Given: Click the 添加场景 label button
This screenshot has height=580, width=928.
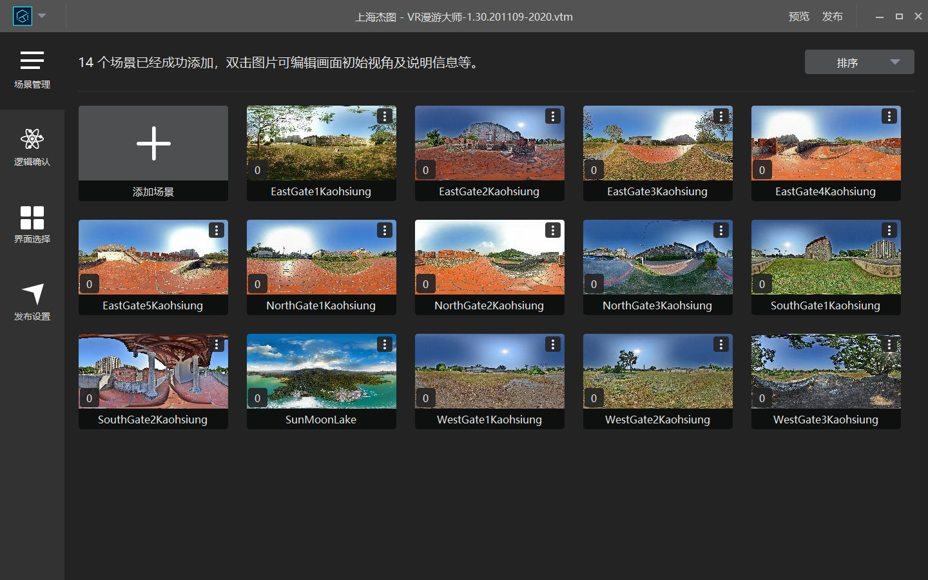Looking at the screenshot, I should [x=153, y=191].
